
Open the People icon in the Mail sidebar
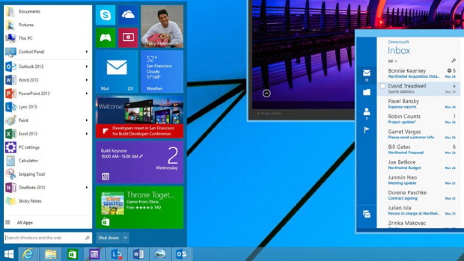point(367,112)
